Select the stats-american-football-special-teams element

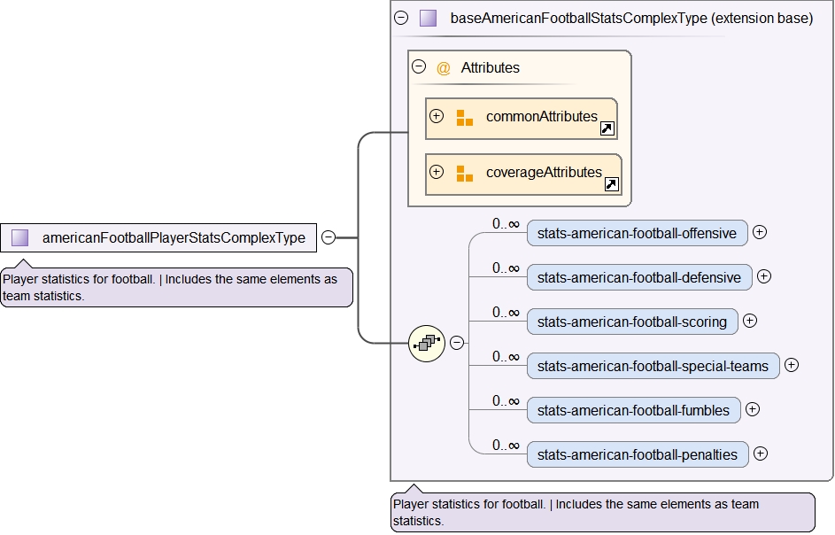click(653, 366)
